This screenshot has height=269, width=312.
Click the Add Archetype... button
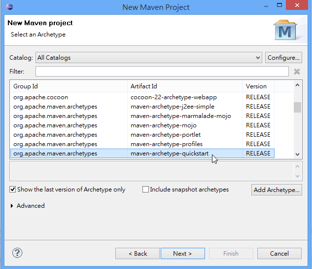tap(277, 190)
